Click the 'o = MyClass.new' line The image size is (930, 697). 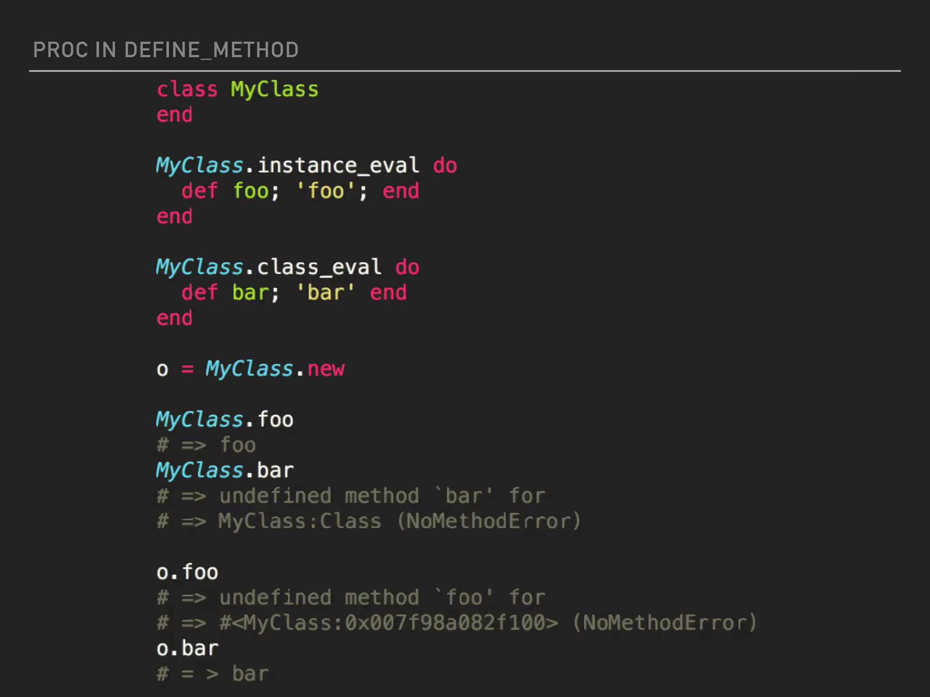click(x=251, y=369)
